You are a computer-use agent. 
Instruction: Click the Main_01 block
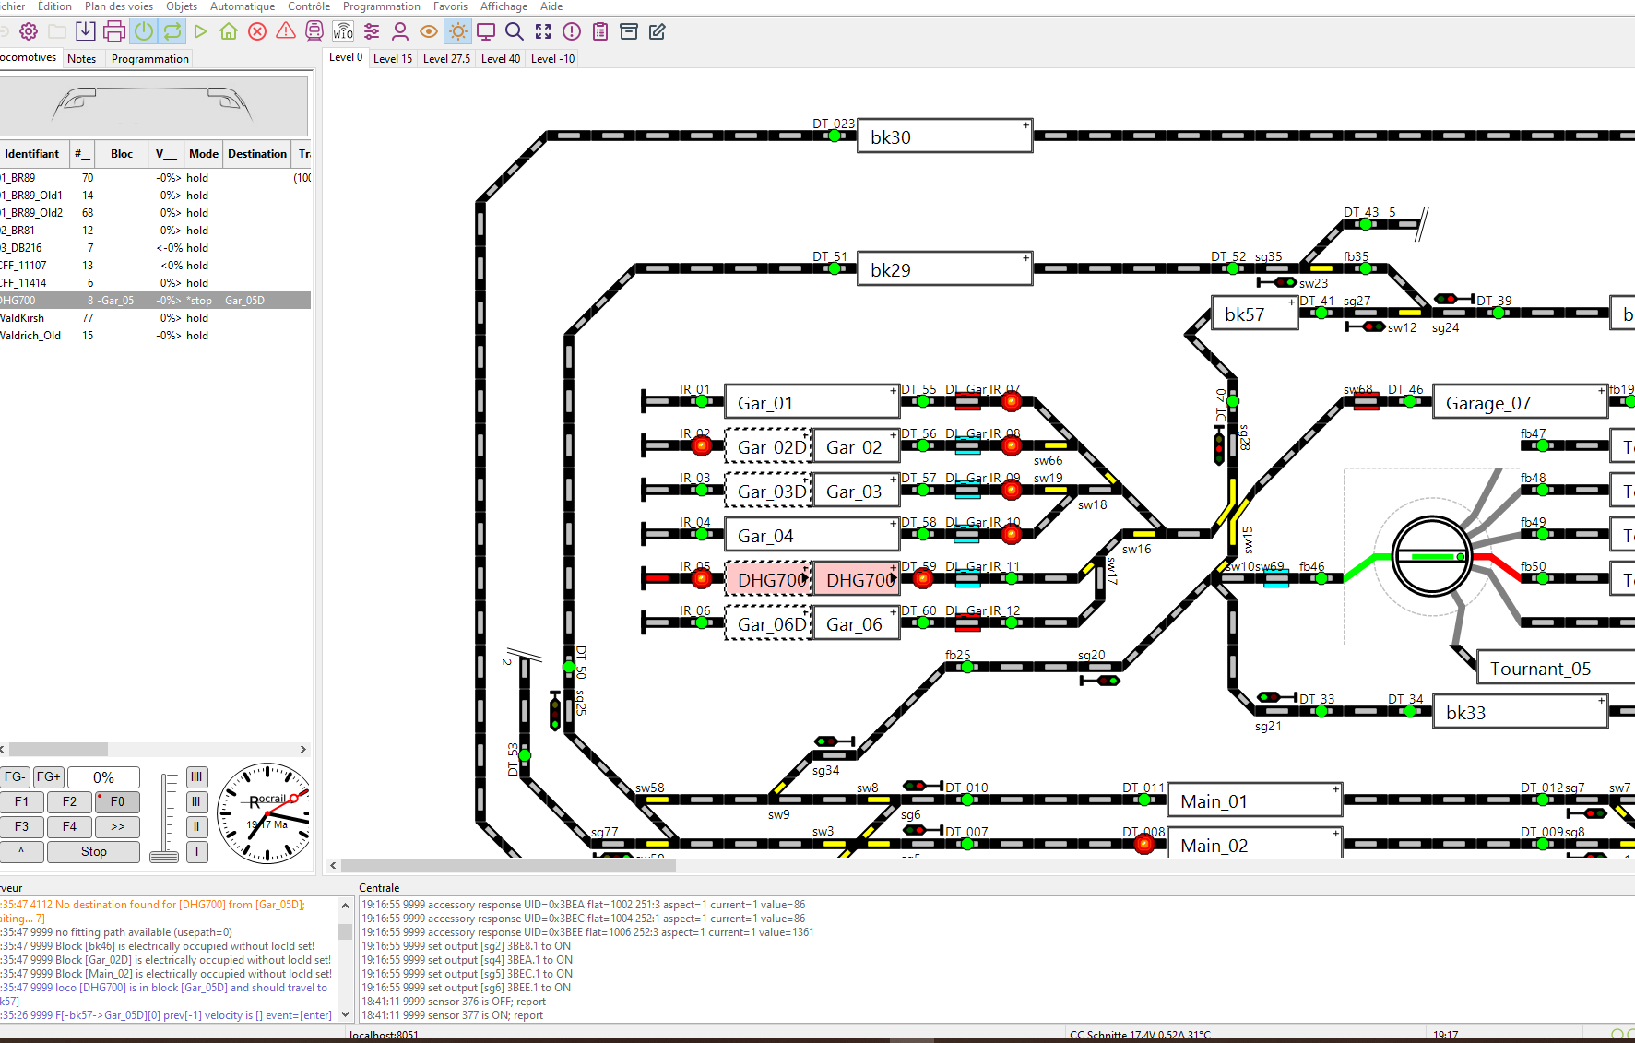[x=1254, y=800]
